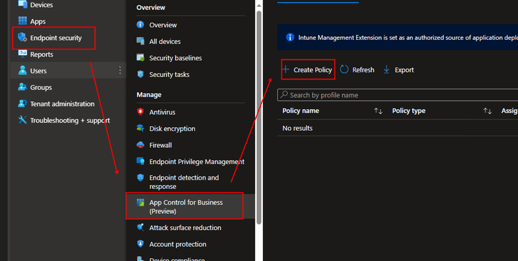Click the scrollbar up arrow
The image size is (518, 261).
point(259,5)
